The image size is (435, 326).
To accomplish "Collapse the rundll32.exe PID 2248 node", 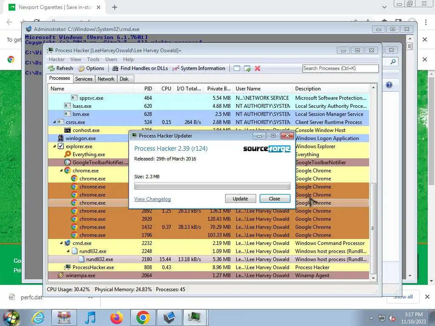I will point(68,251).
